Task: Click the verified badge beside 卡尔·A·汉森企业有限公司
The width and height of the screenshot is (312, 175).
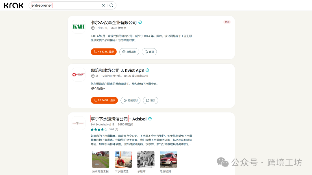Action: (x=140, y=22)
